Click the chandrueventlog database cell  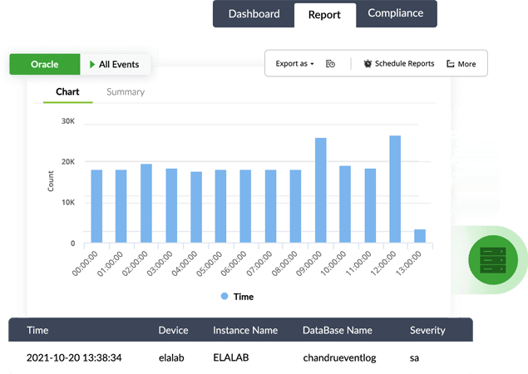[x=339, y=358]
